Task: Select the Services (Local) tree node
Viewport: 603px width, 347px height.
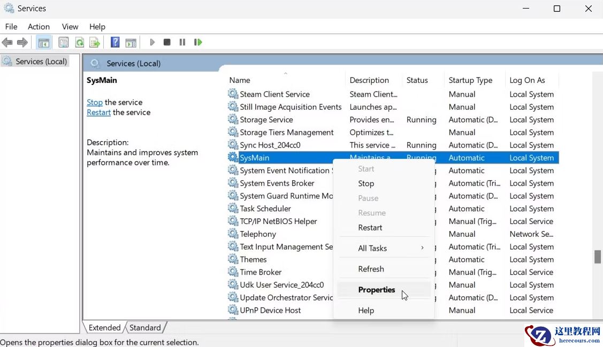Action: point(39,61)
